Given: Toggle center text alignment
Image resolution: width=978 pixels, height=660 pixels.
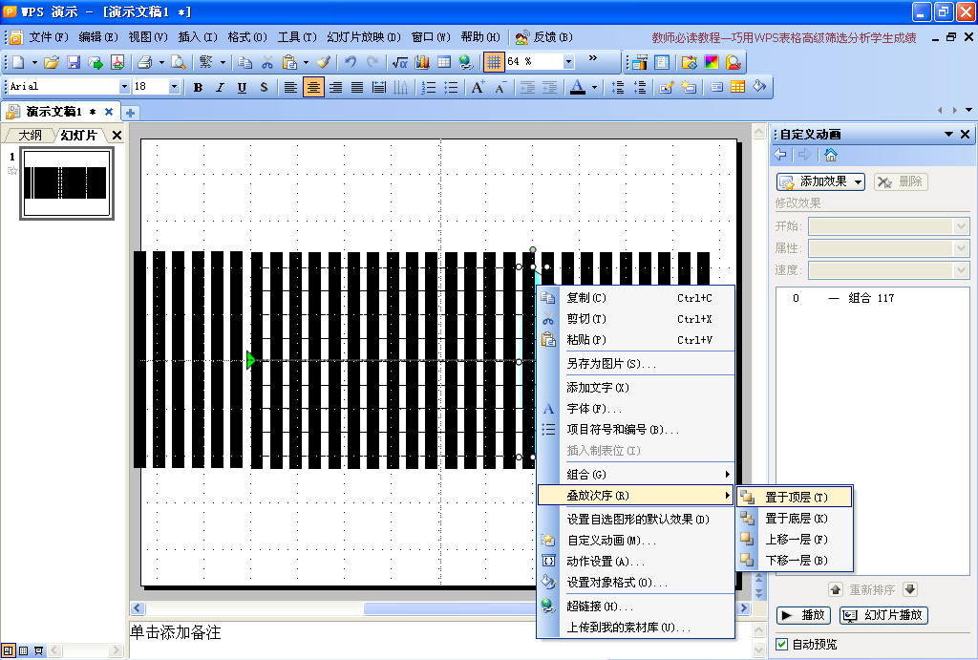Looking at the screenshot, I should pos(313,87).
